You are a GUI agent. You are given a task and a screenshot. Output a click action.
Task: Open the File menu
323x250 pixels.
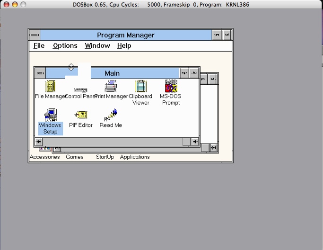[x=39, y=46]
